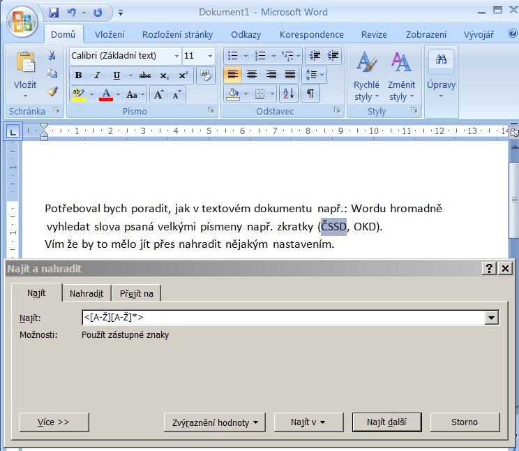Switch to the Revize ribbon tab
The width and height of the screenshot is (519, 451).
point(374,34)
